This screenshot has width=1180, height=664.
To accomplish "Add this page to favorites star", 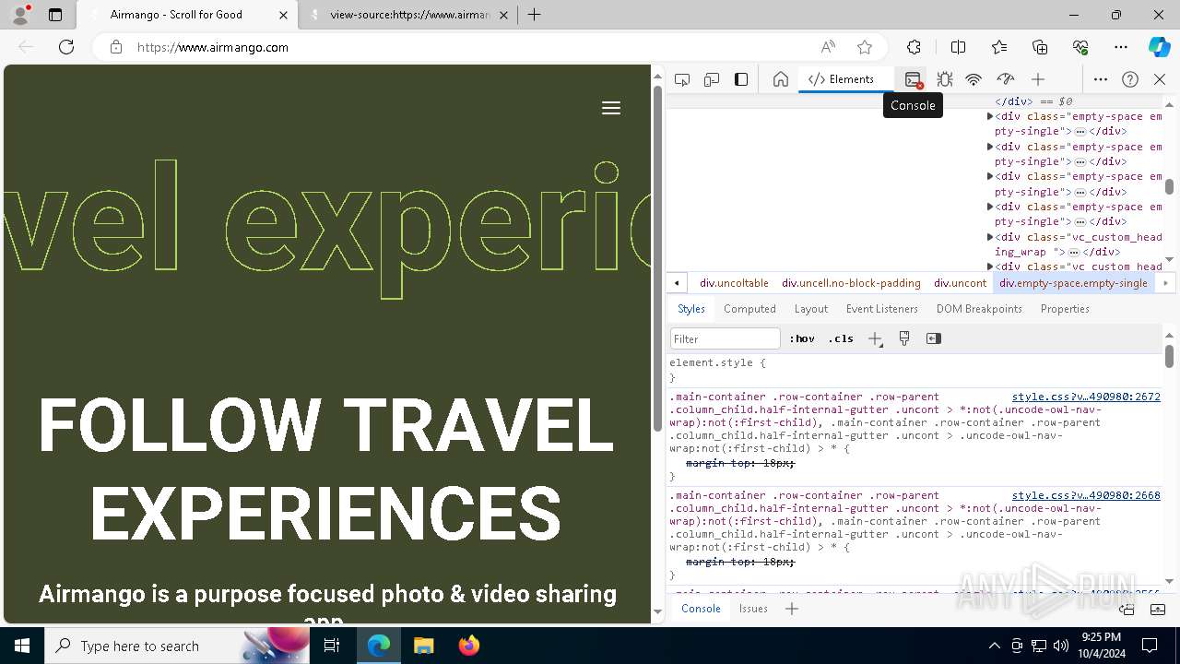I will [865, 47].
